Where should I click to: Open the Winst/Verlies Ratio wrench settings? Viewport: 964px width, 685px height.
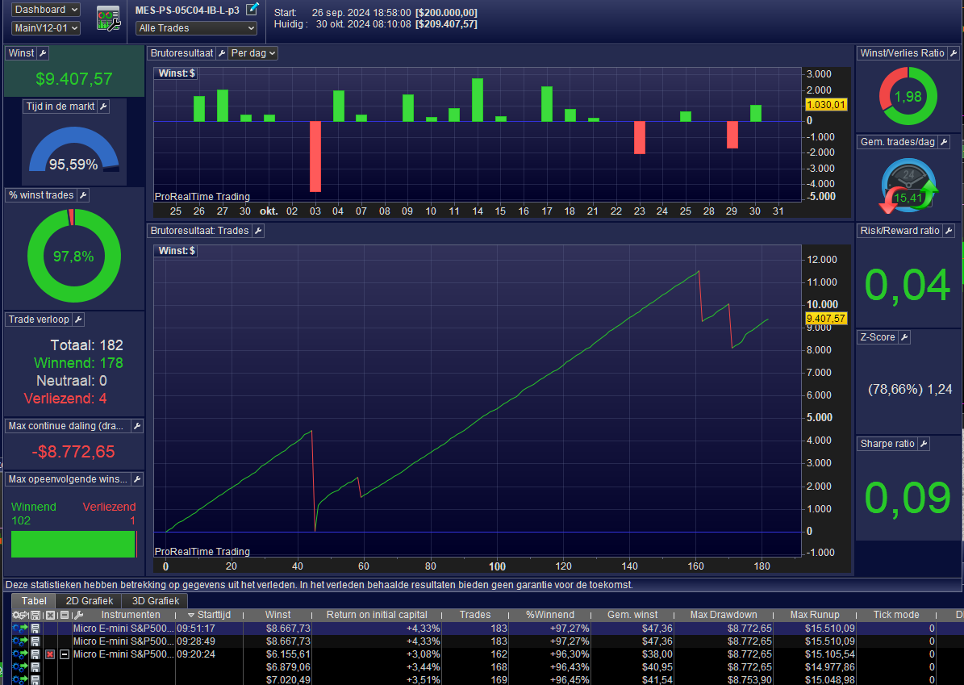(953, 53)
